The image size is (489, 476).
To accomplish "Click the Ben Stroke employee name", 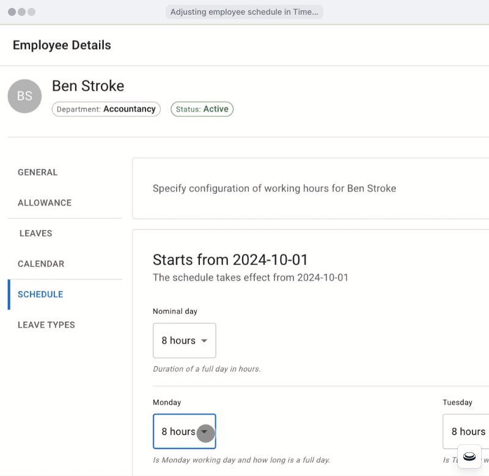I will 88,86.
